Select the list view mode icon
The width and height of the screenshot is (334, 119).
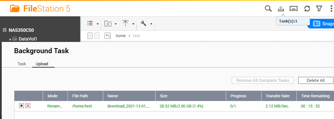click(x=90, y=23)
